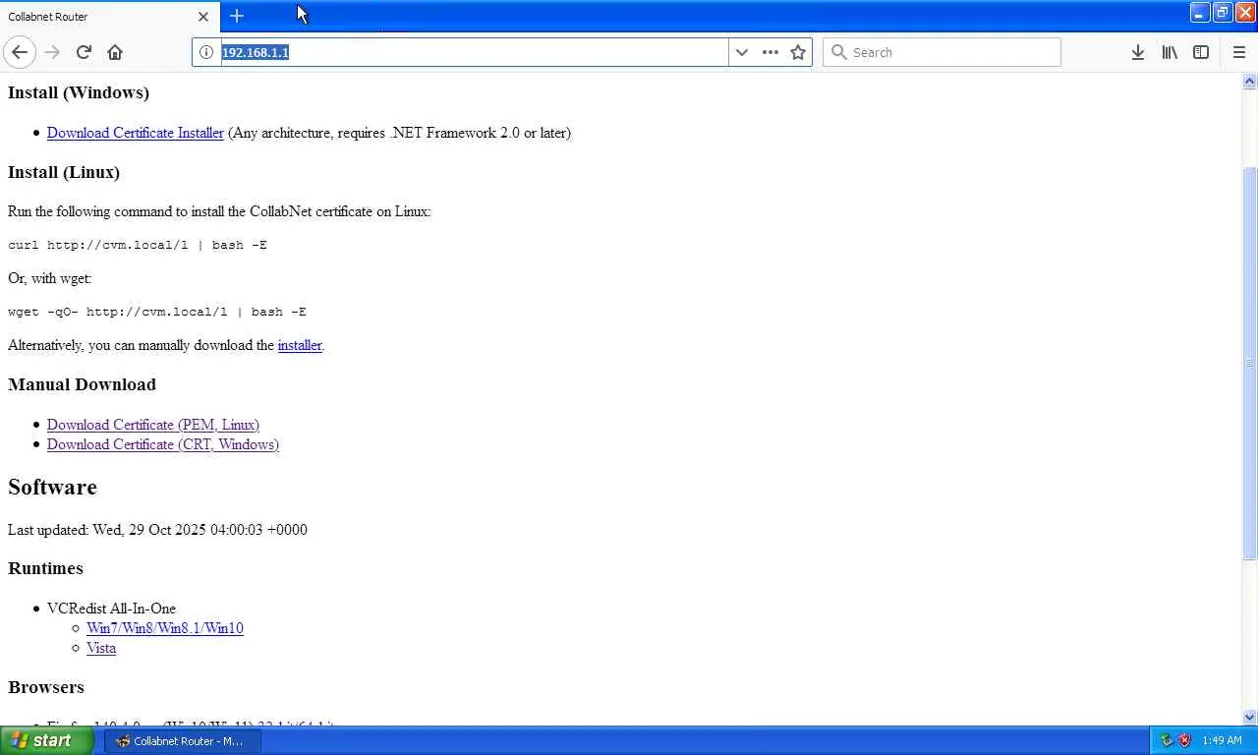Open the Downloads panel
This screenshot has width=1258, height=755.
coord(1137,52)
